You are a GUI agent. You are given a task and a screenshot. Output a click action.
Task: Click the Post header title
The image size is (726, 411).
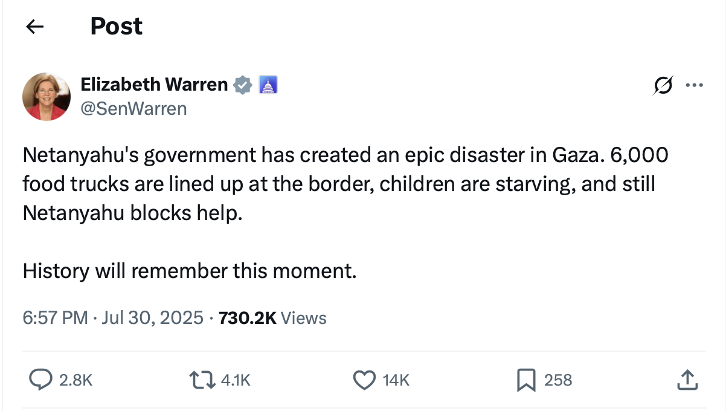pyautogui.click(x=116, y=26)
